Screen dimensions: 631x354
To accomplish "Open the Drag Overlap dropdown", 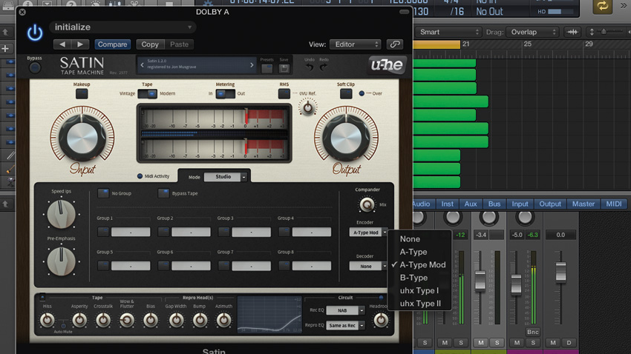I will tap(533, 32).
